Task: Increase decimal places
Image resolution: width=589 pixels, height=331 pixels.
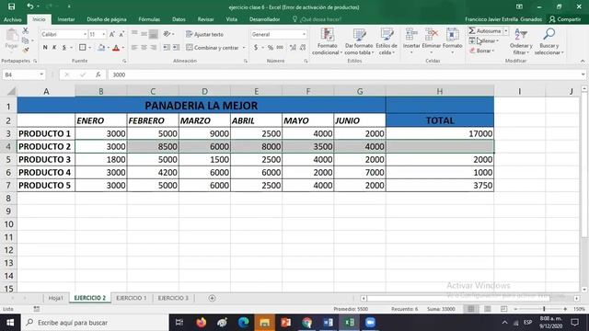Action: 293,48
